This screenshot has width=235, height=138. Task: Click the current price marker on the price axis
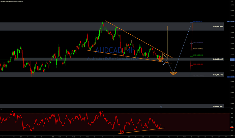click(x=232, y=59)
